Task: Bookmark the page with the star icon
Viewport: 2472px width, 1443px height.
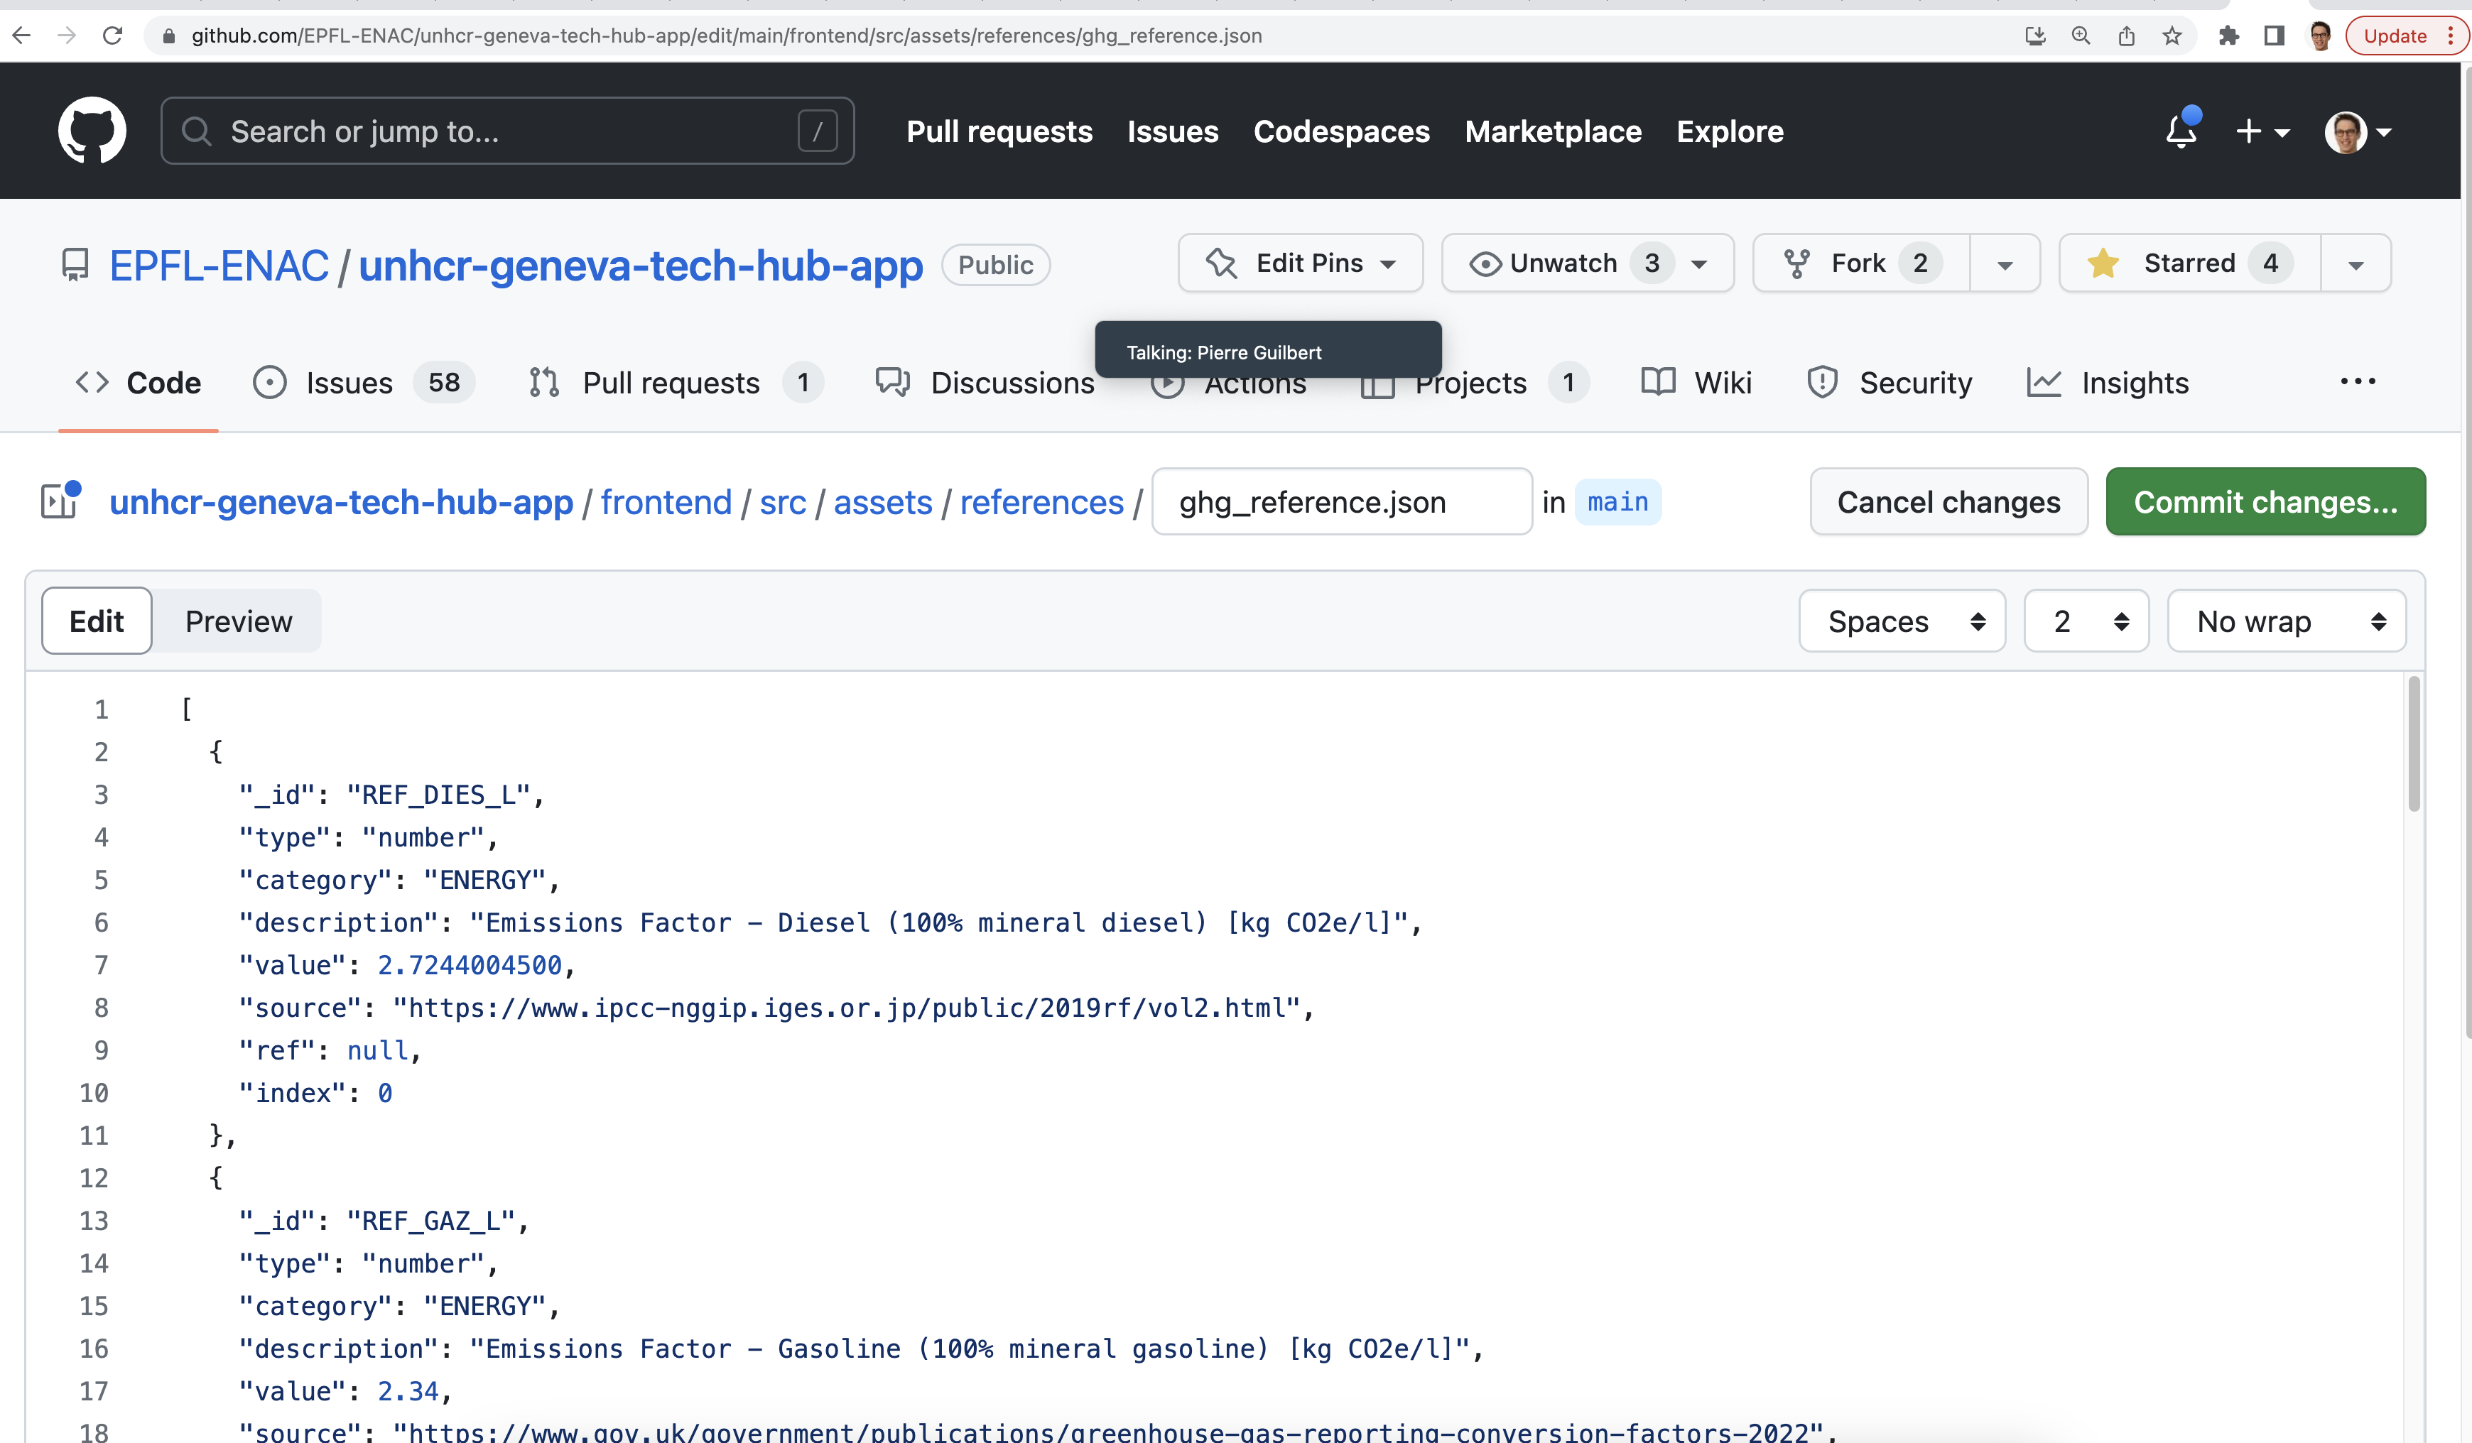Action: coord(2170,36)
